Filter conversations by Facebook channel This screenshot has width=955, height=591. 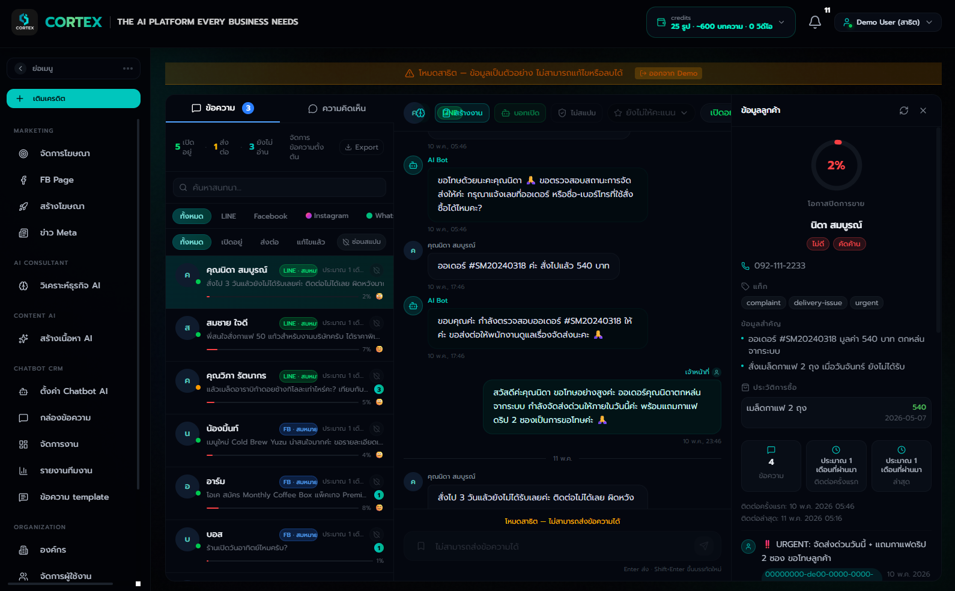[270, 216]
